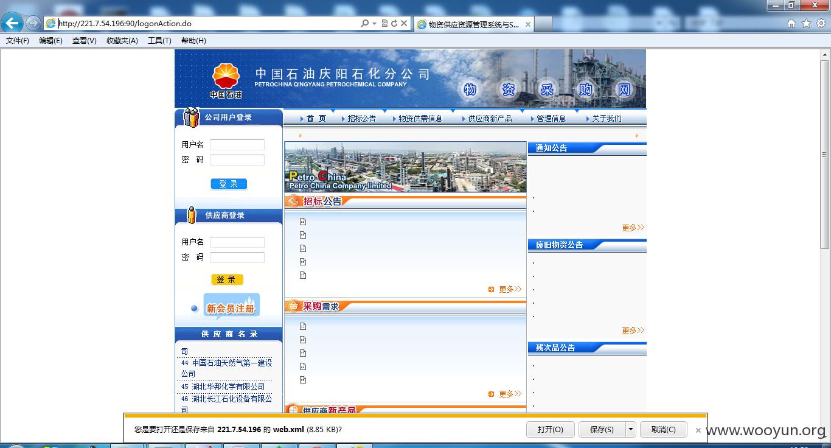Expand the save options arrow next to 保存(S)

(631, 429)
